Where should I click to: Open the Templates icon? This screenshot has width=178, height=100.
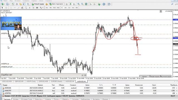(x=109, y=4)
